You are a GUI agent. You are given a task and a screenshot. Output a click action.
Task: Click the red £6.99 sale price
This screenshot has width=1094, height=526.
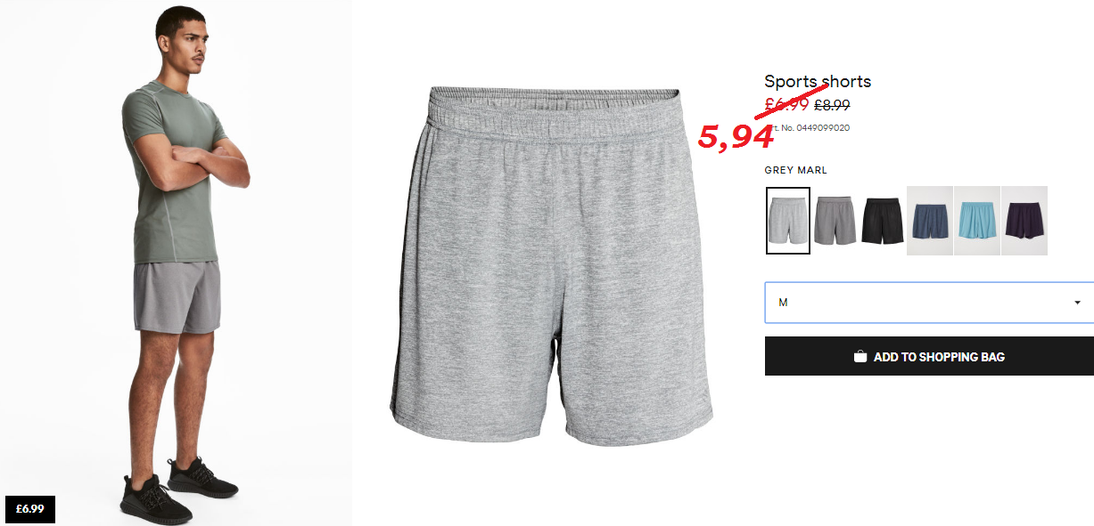point(786,104)
